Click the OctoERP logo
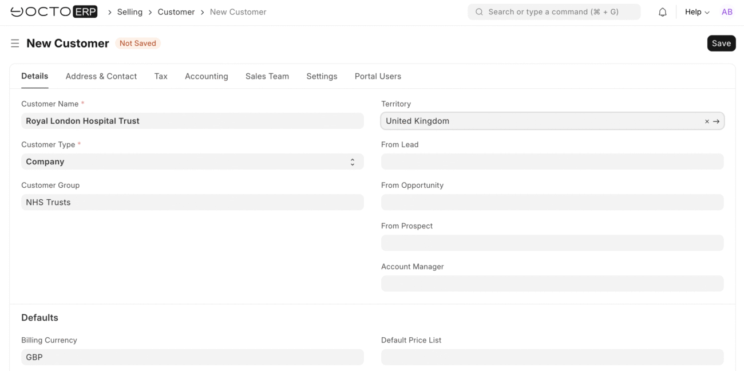Image resolution: width=744 pixels, height=371 pixels. point(54,11)
